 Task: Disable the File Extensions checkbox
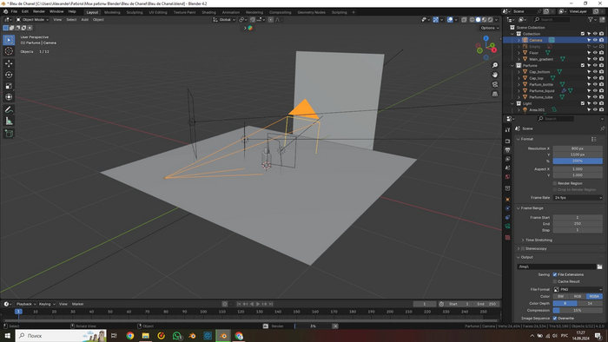[555, 274]
